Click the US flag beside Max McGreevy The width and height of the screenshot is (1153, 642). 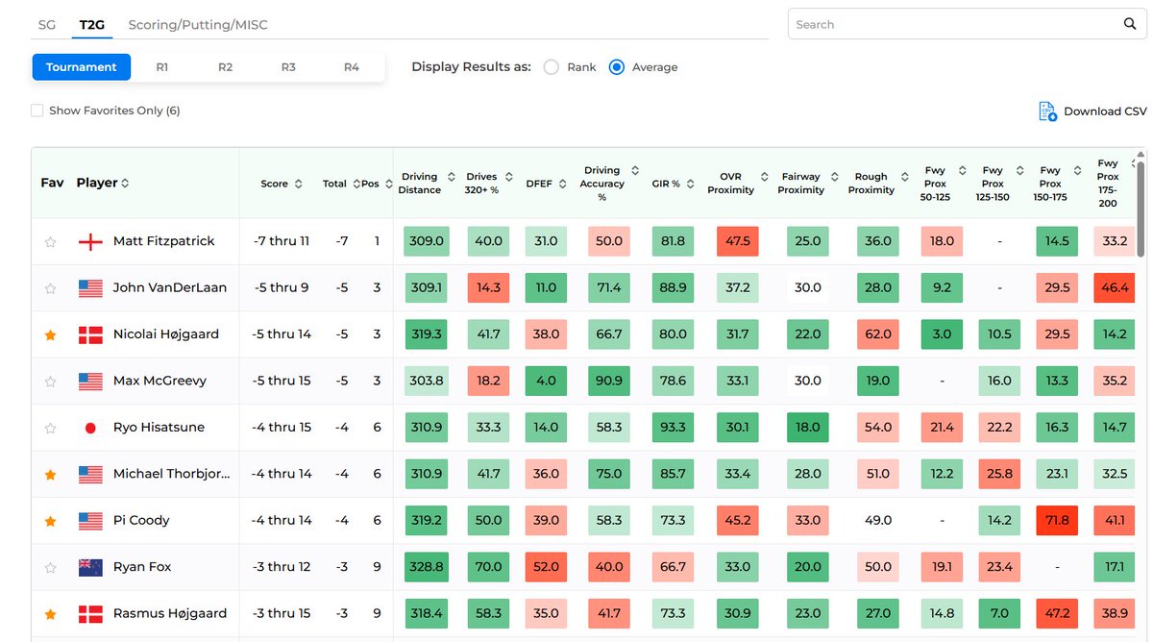[x=90, y=382]
